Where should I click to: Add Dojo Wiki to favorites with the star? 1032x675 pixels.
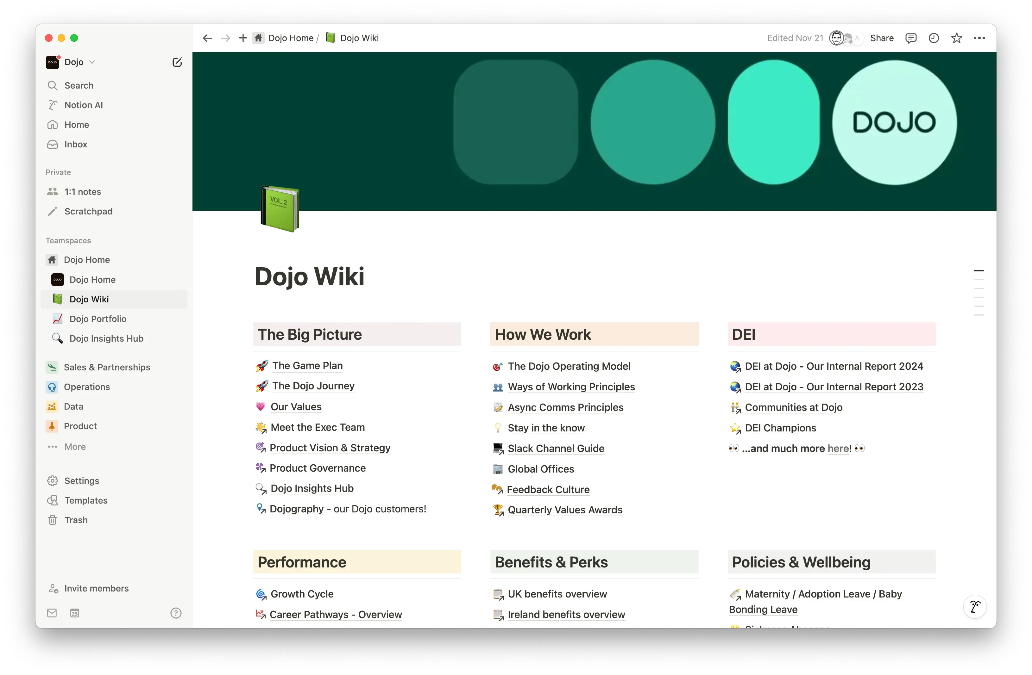point(957,38)
